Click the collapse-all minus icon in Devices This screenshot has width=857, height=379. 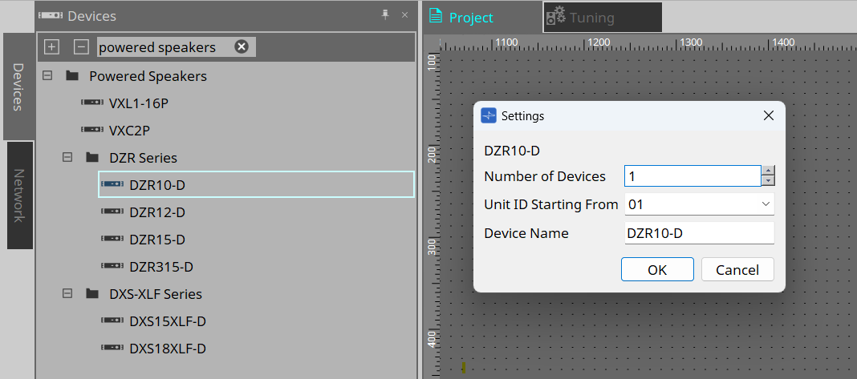81,47
